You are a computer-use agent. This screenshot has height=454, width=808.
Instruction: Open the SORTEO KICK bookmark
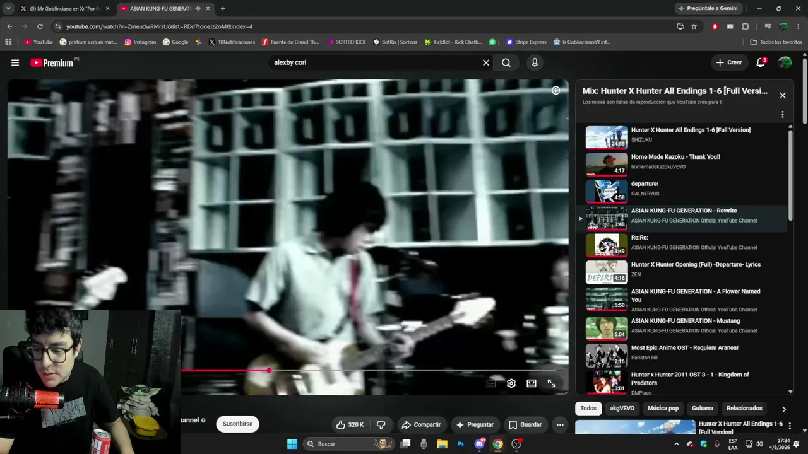[x=347, y=42]
